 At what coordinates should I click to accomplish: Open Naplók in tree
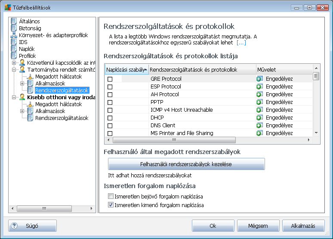click(x=27, y=49)
